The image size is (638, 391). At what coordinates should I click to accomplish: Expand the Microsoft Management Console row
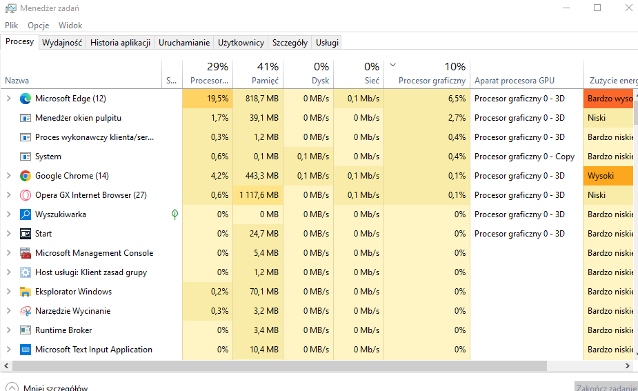[x=8, y=253]
